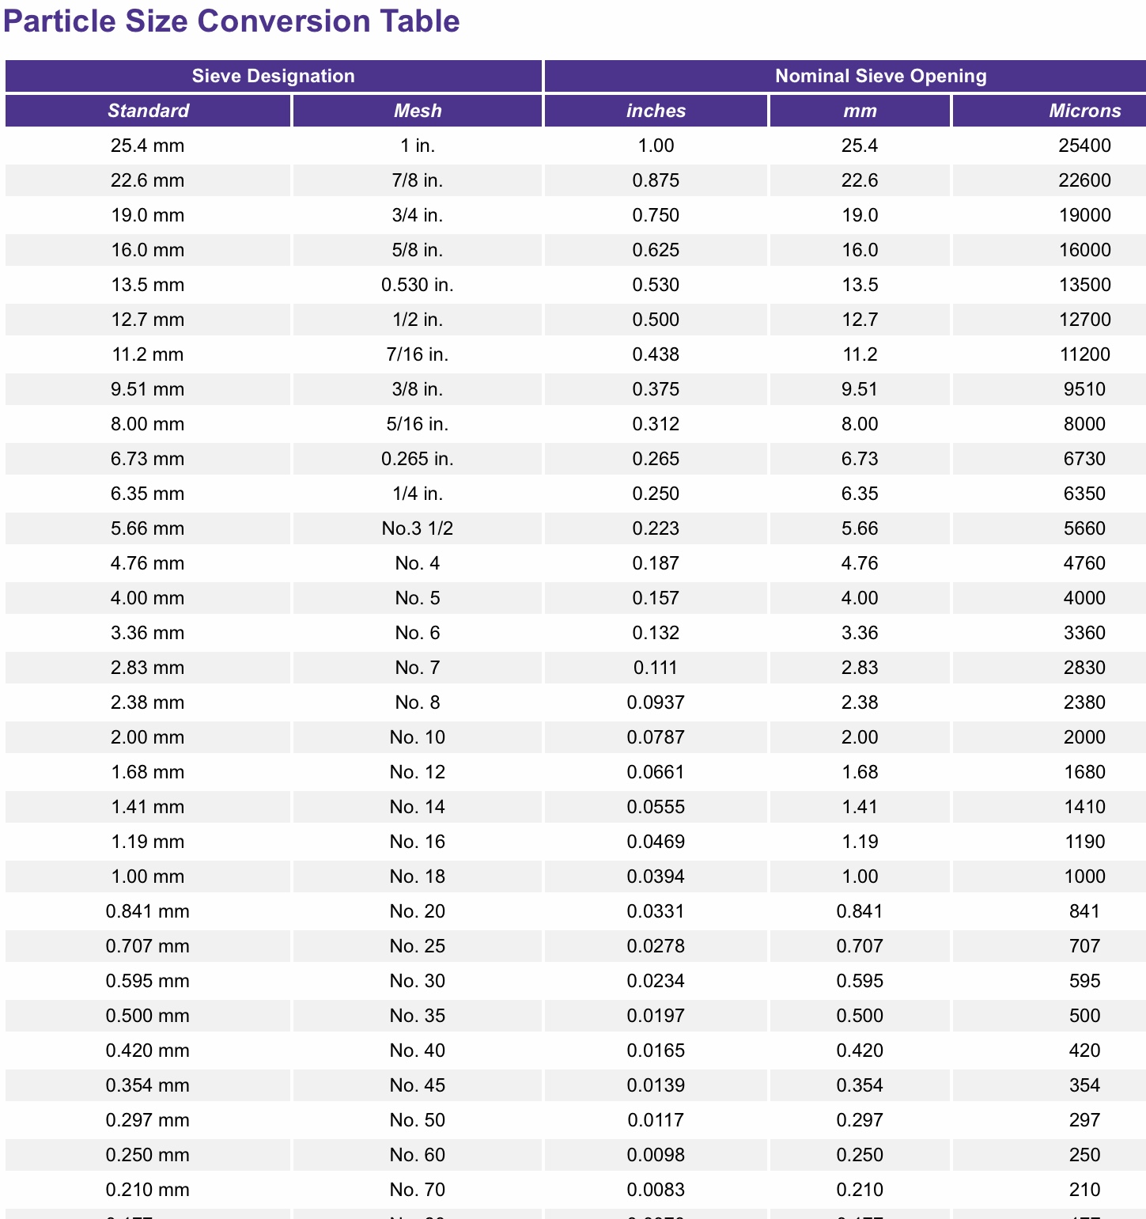The height and width of the screenshot is (1219, 1146).
Task: Click the "No.3 1/2" mesh cell
Action: [418, 528]
